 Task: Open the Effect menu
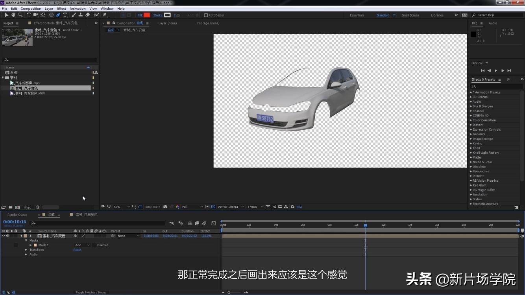[x=61, y=8]
